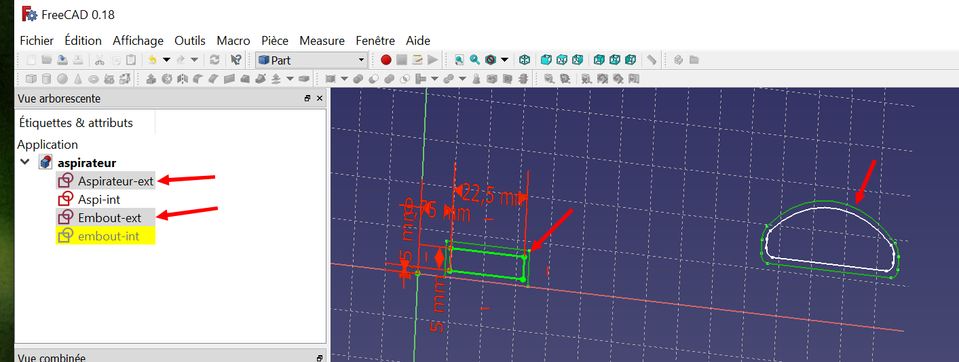Close the Vue arborescente panel
This screenshot has height=362, width=959.
coord(320,98)
